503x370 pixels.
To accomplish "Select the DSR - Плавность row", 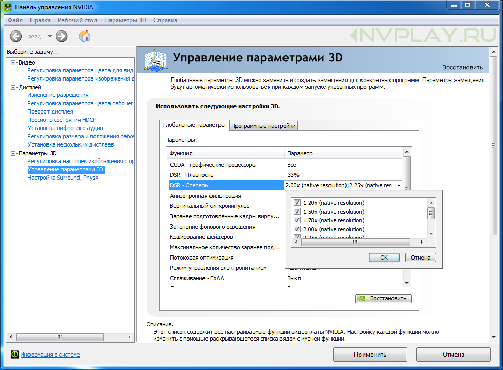I will [286, 175].
